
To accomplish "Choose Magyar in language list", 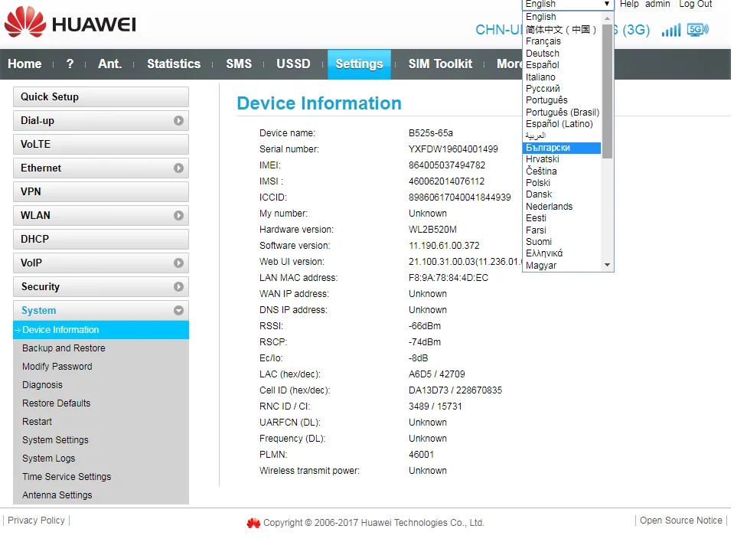I will pos(561,266).
